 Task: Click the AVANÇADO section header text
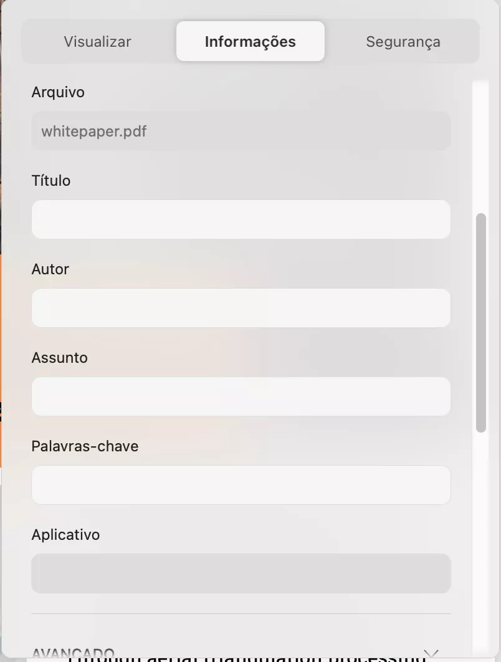coord(73,652)
